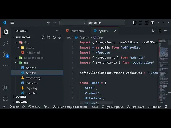The height and width of the screenshot is (128, 171).
Task: Go forward with the right arrow
Action: 55,23
